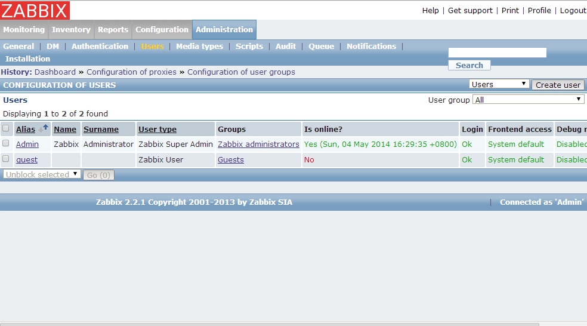Open Dashboard from history breadcrumb

coord(55,72)
